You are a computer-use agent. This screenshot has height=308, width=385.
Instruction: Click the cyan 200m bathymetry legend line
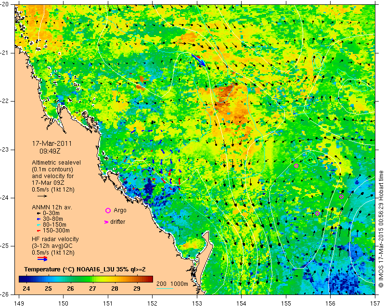[165, 288]
